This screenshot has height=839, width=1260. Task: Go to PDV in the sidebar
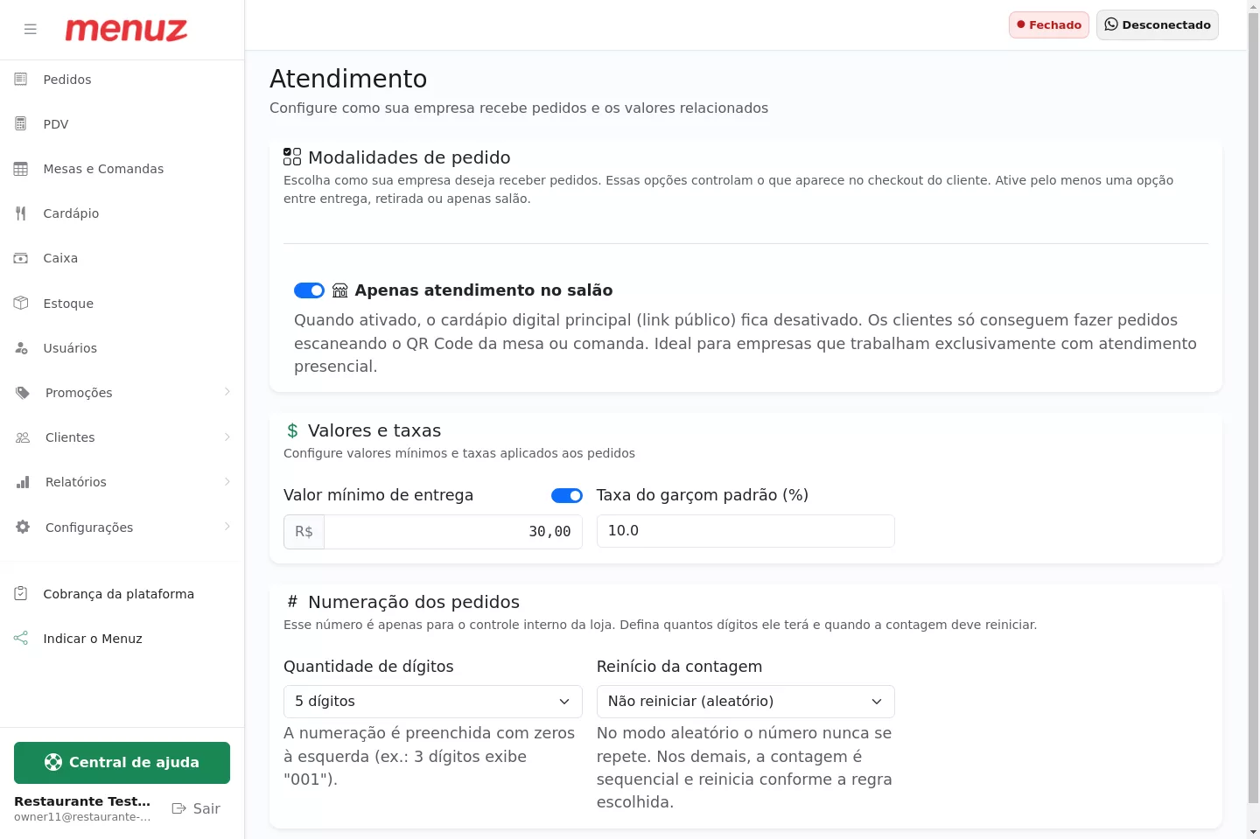[122, 124]
